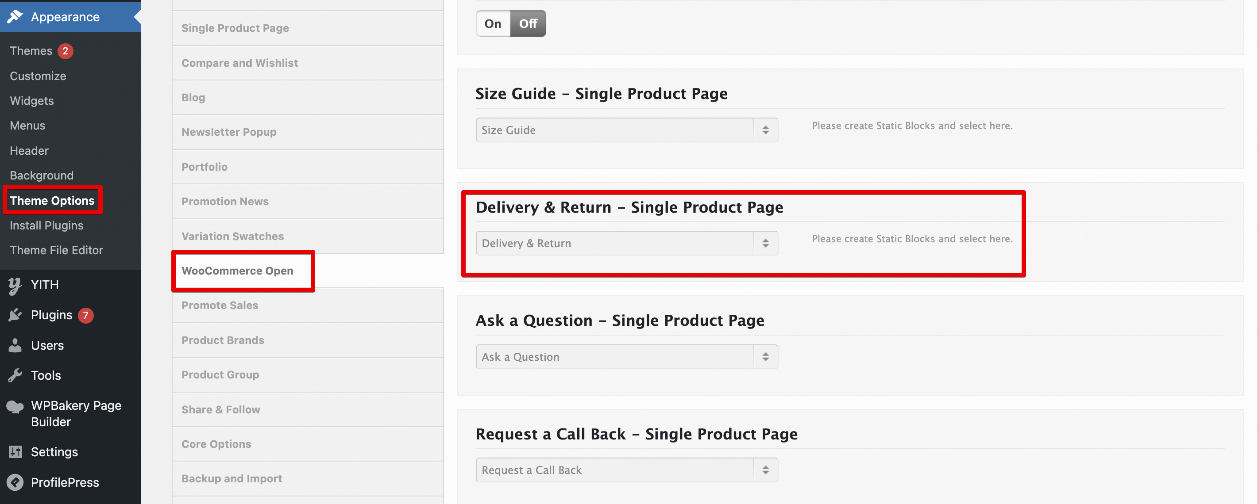Open the Delivery & Return dropdown

click(626, 243)
